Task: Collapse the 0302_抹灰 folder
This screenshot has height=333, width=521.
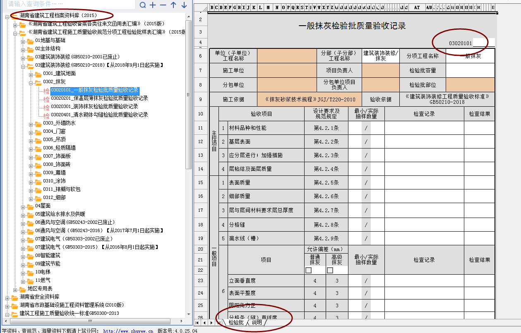Action: pyautogui.click(x=31, y=82)
